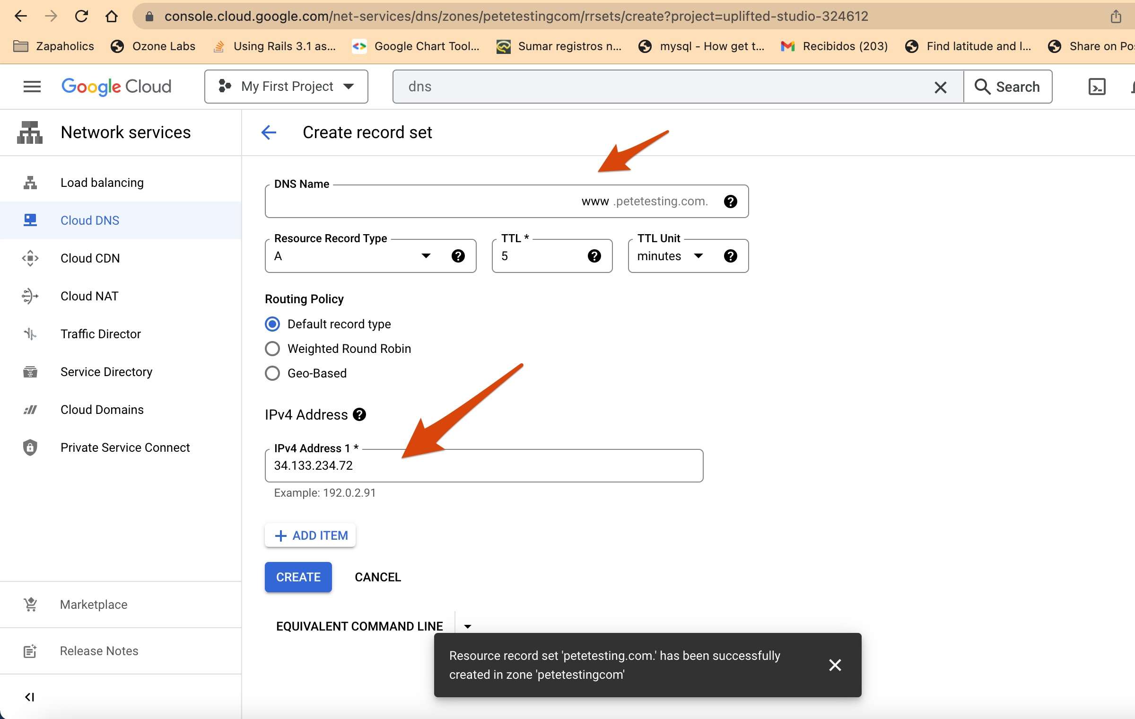1135x719 pixels.
Task: Open the hamburger navigation menu
Action: pyautogui.click(x=32, y=87)
